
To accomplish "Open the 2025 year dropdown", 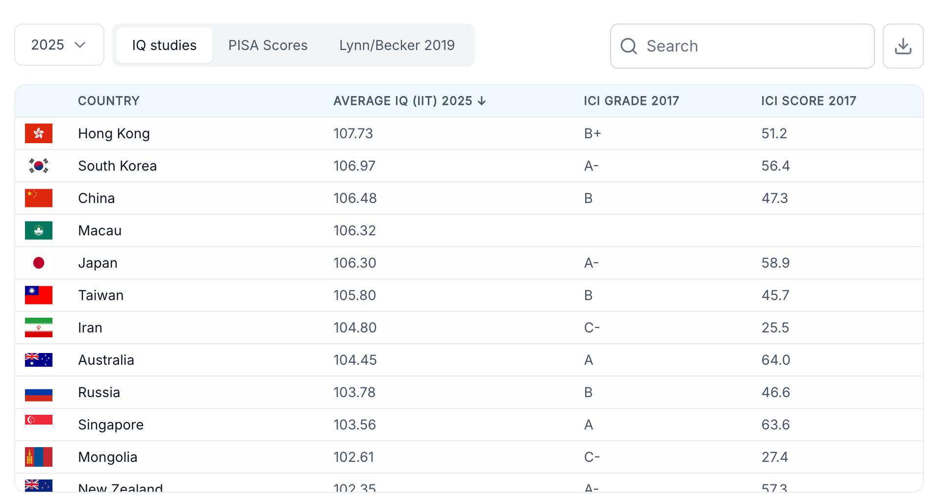I will [x=59, y=45].
